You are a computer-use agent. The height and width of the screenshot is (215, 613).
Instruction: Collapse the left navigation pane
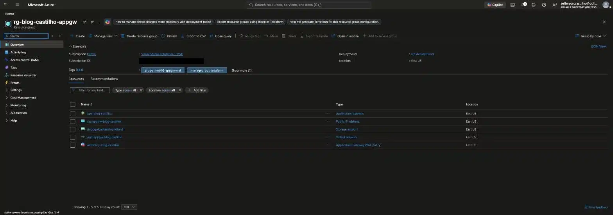pos(59,36)
